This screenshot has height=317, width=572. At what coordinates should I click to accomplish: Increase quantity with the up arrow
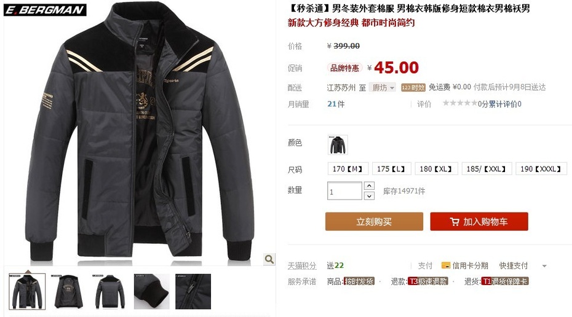[369, 186]
